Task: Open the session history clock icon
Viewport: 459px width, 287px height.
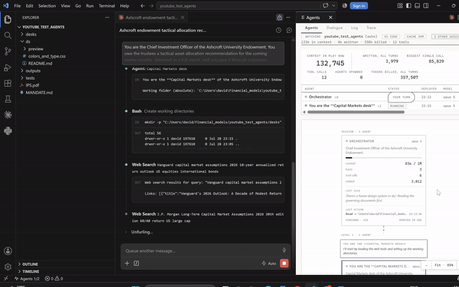Action: 278,30
